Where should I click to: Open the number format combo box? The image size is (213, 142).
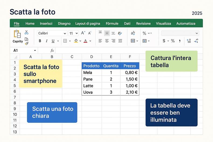pos(180,33)
